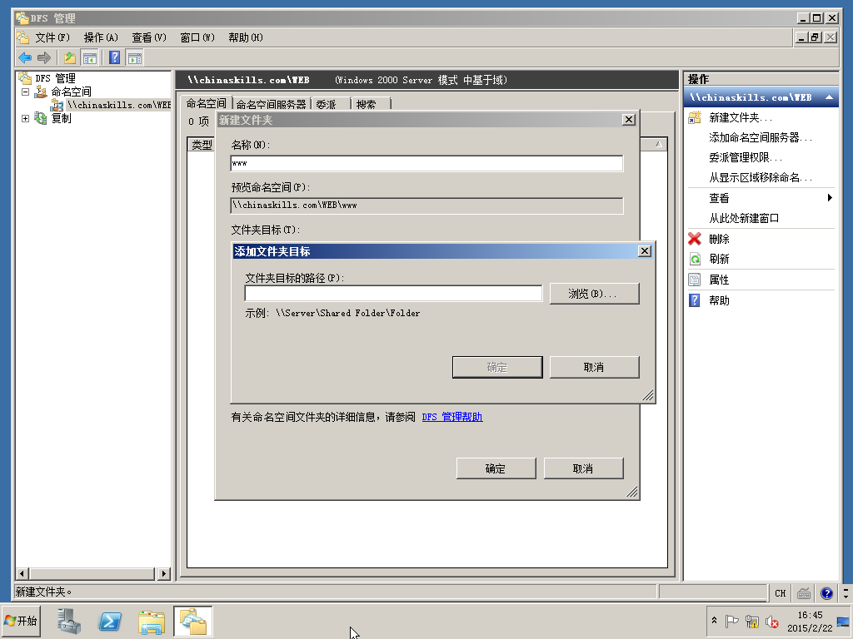
Task: Show hidden tray icons chevron
Action: [714, 620]
